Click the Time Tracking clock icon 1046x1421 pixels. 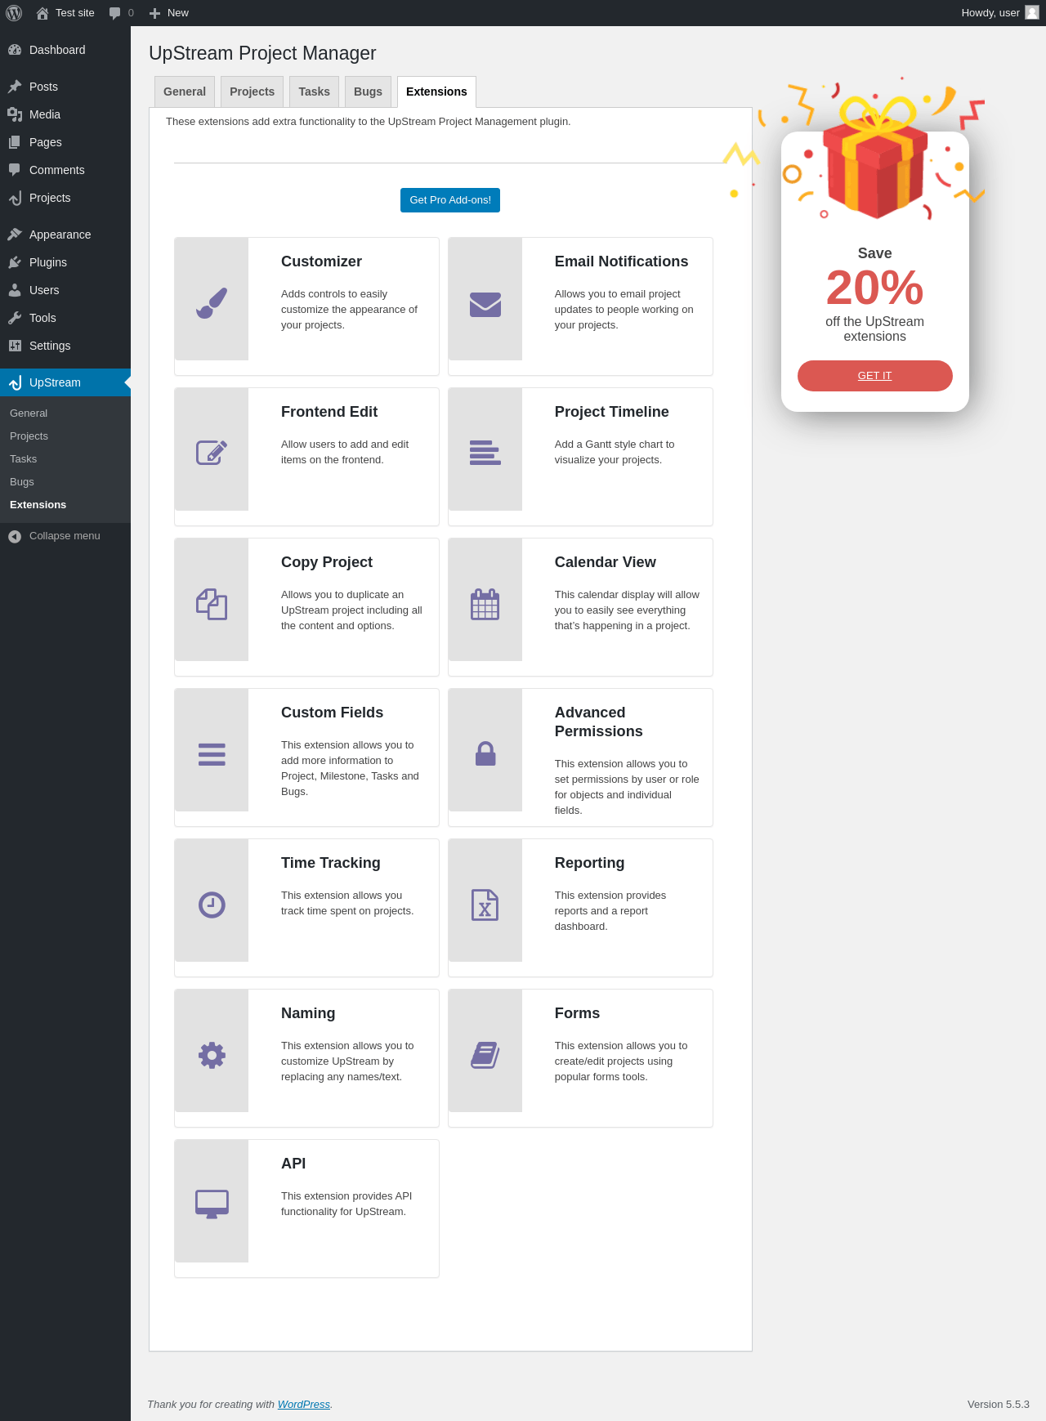coord(212,905)
